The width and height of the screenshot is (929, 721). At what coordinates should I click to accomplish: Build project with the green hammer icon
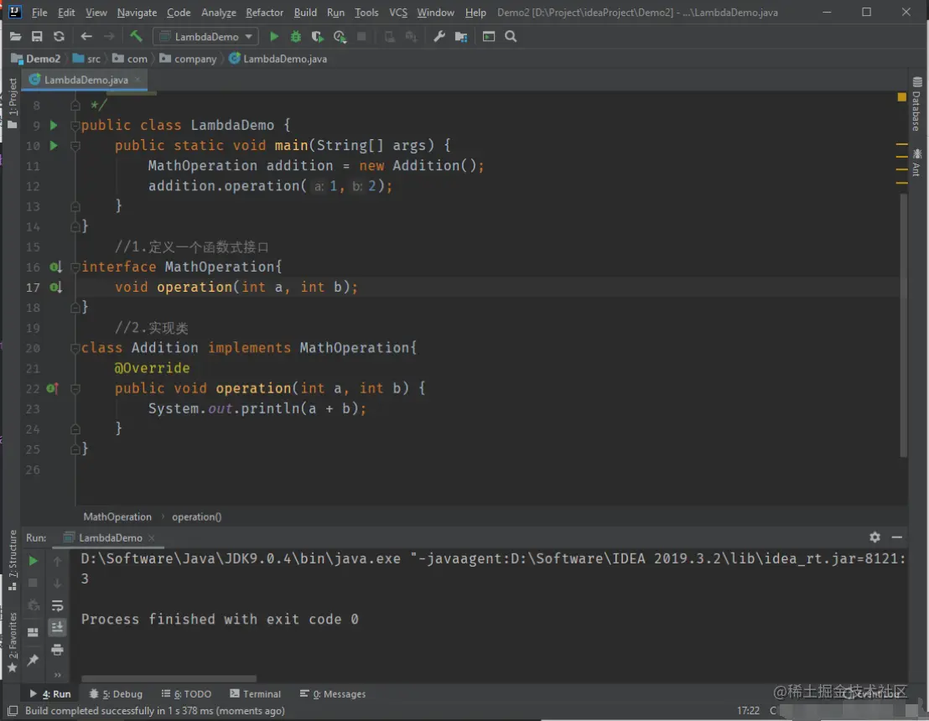(x=137, y=37)
